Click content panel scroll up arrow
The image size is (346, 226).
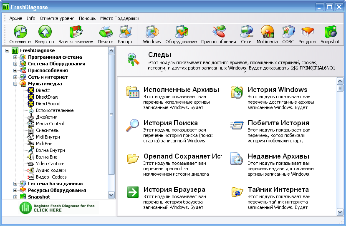point(340,81)
